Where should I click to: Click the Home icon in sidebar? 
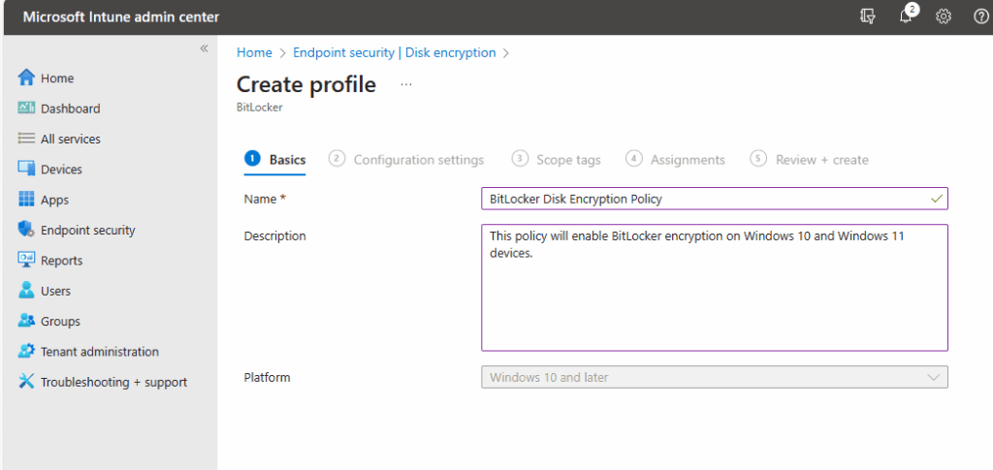tap(26, 78)
